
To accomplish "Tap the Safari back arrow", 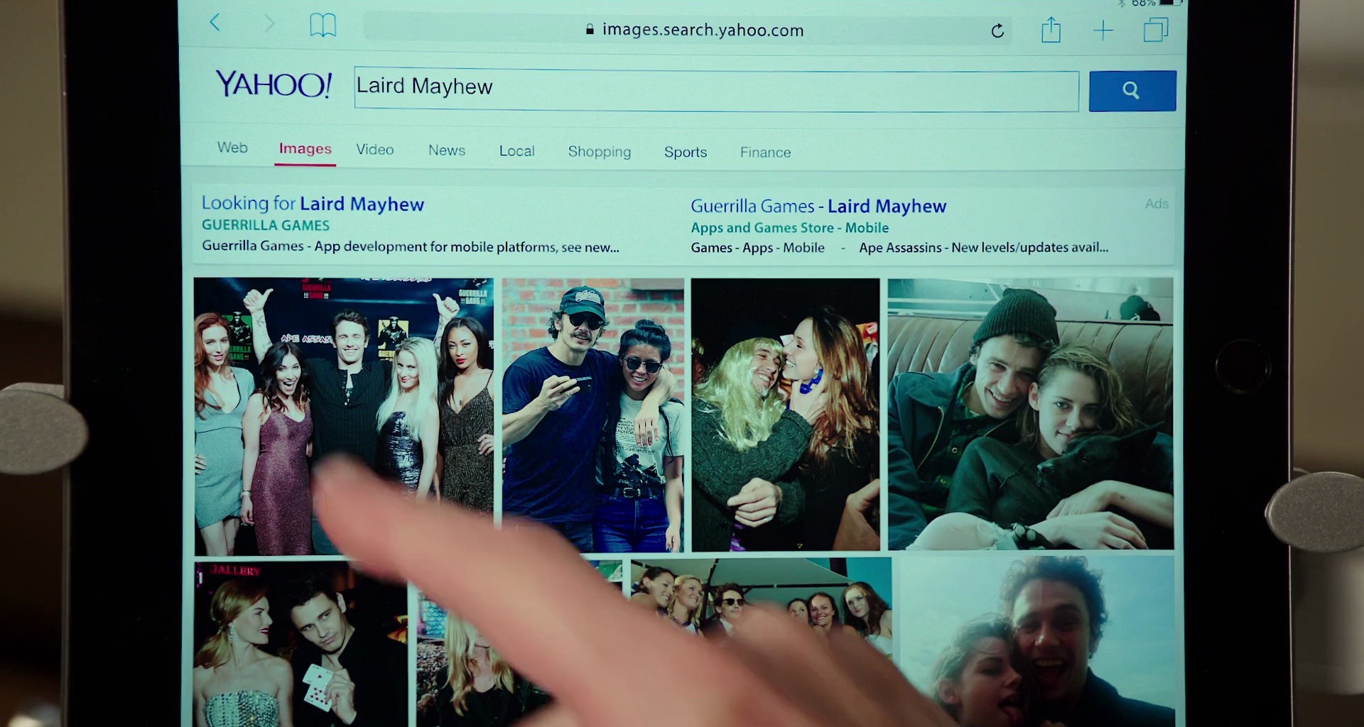I will (215, 23).
